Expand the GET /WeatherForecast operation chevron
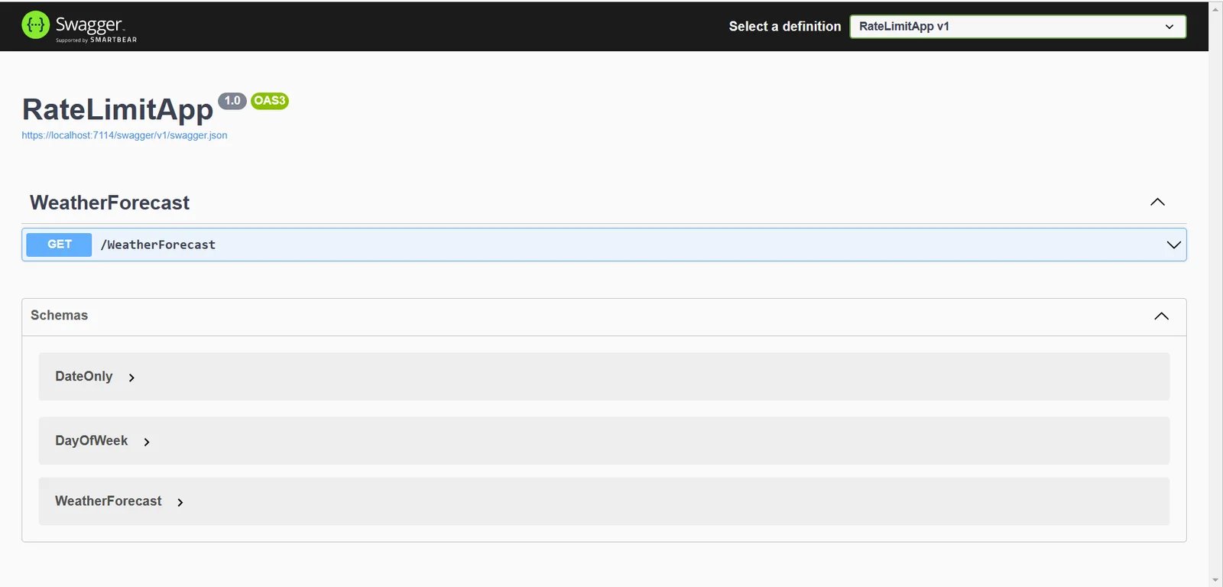 (x=1173, y=245)
